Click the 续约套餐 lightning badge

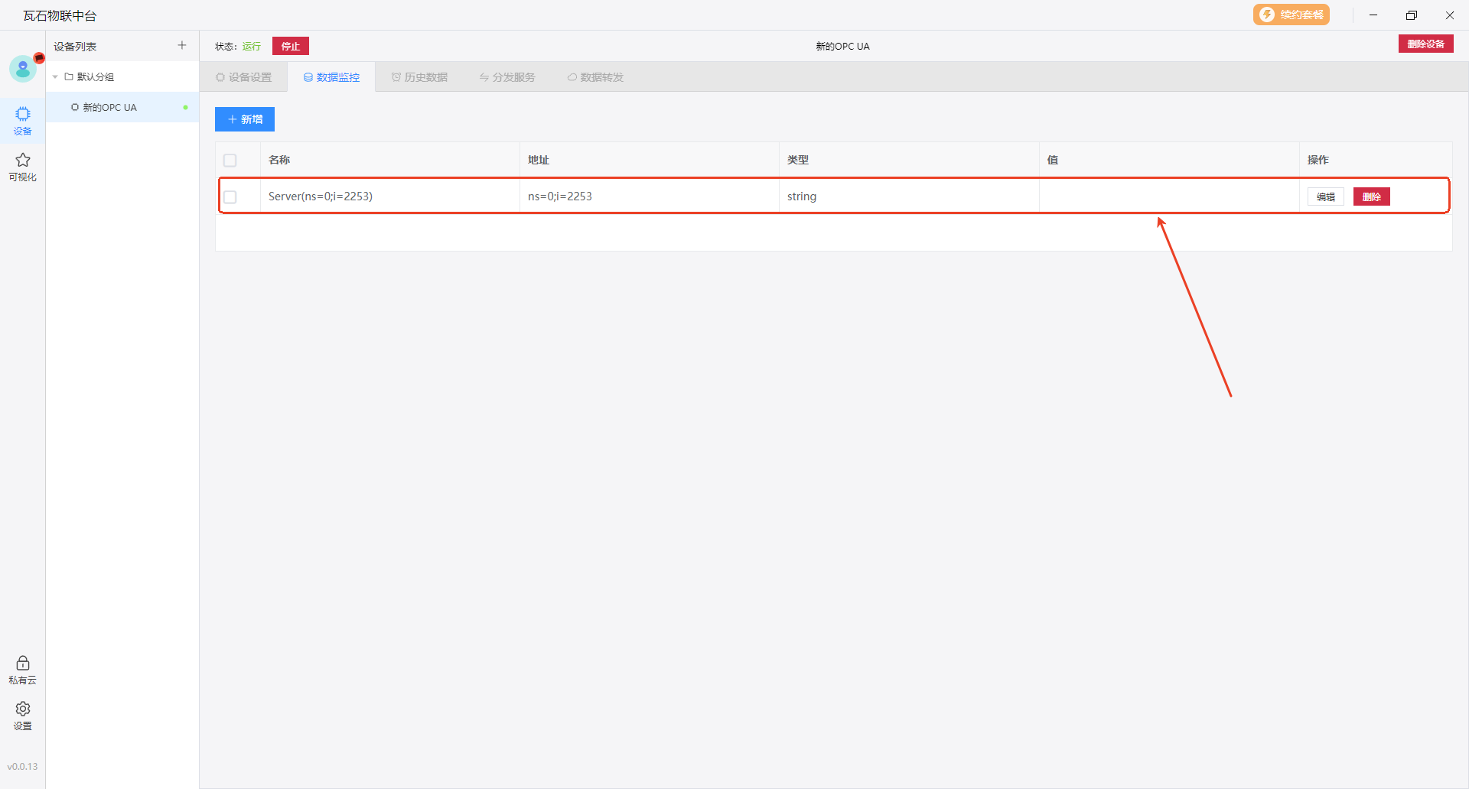click(1291, 15)
